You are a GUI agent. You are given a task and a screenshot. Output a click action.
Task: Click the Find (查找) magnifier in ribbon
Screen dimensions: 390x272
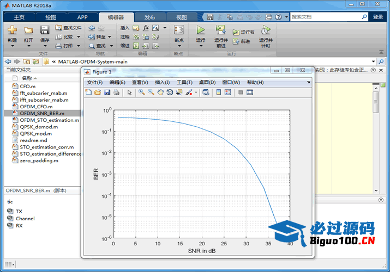[92, 46]
